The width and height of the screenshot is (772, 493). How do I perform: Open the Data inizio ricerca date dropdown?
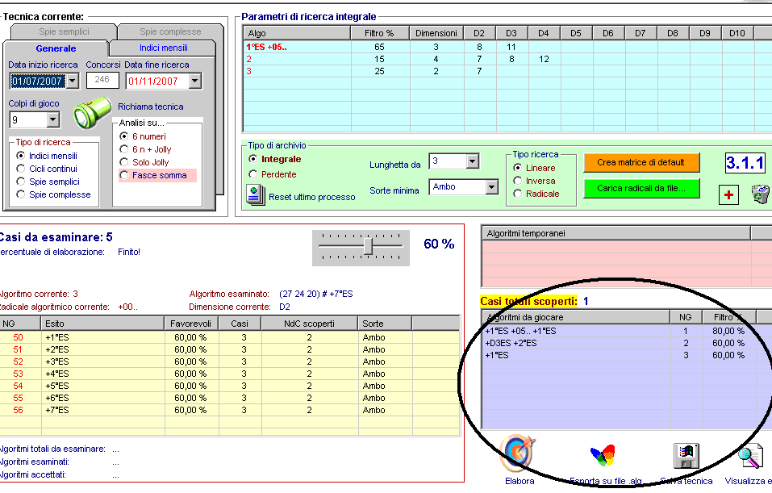point(73,80)
